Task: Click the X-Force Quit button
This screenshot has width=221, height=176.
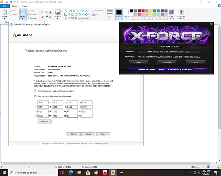Action: click(x=196, y=62)
